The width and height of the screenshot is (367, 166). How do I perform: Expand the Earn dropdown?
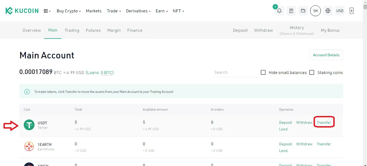(160, 11)
